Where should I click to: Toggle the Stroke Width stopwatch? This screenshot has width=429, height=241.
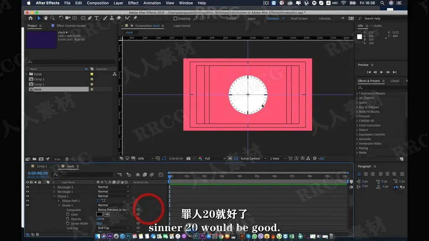[x=68, y=224]
